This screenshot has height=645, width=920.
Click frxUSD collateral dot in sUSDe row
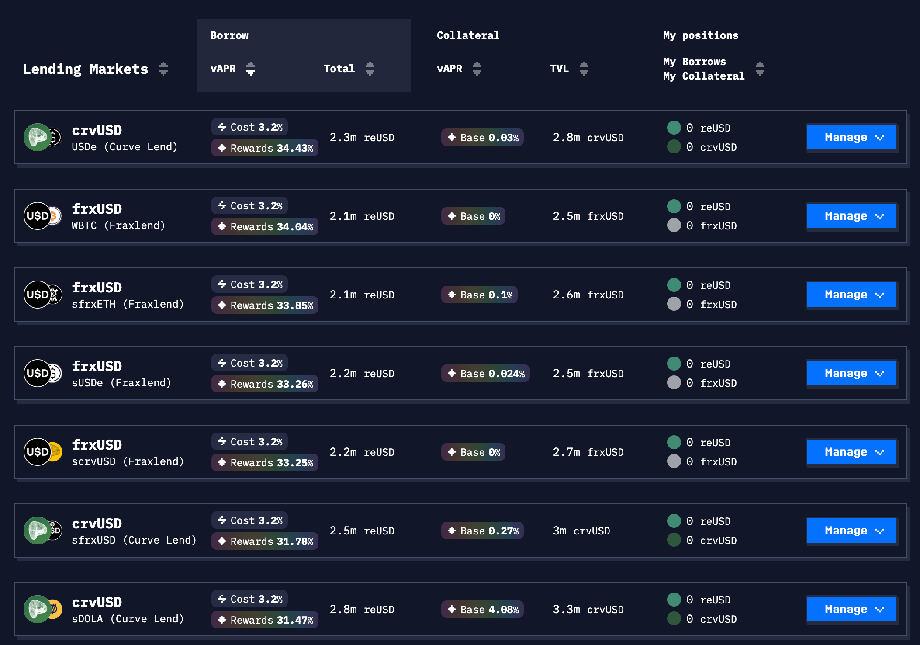[x=674, y=382]
